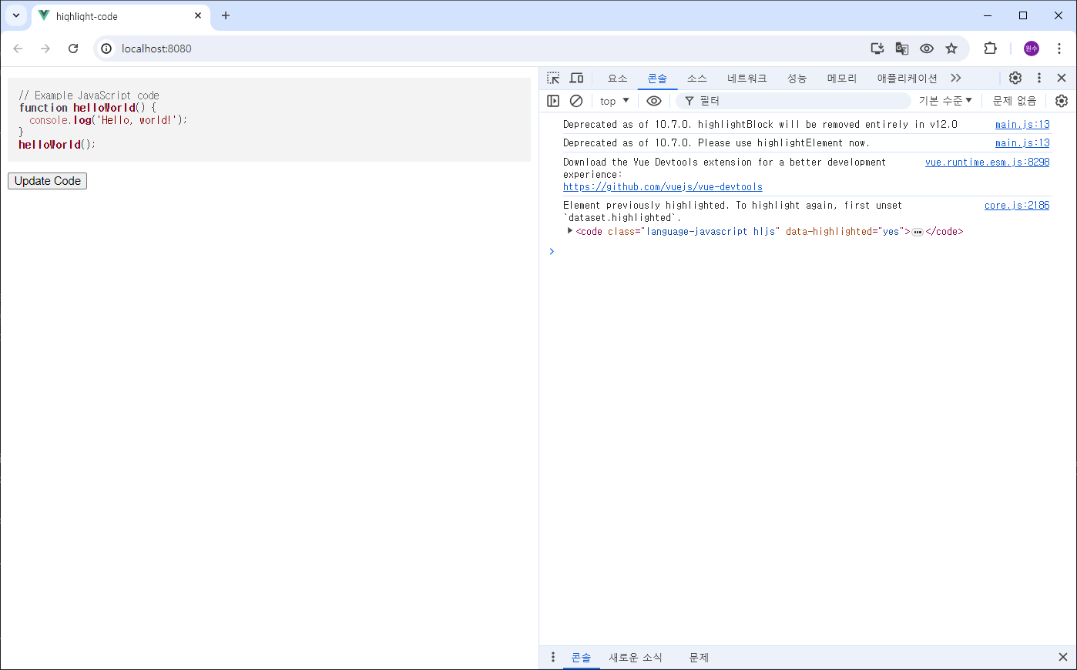Switch to the 성능 tab
This screenshot has height=670, width=1077.
click(x=797, y=79)
